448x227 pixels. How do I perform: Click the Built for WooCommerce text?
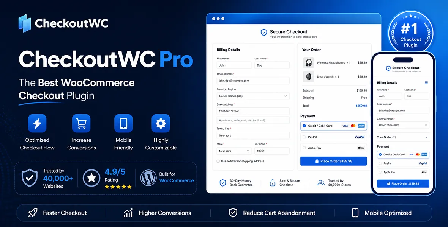177,177
